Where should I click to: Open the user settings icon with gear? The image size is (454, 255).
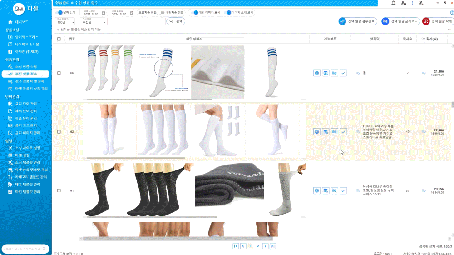(403, 3)
